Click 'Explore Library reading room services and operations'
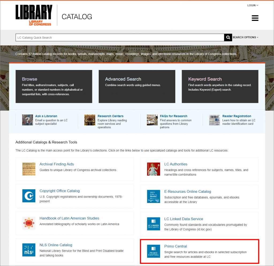This screenshot has width=274, height=266. (x=112, y=124)
